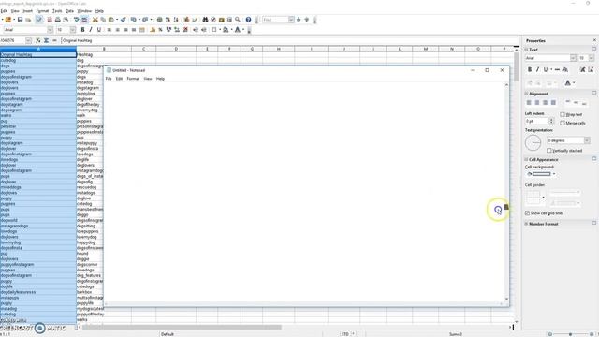The height and width of the screenshot is (337, 599).
Task: Open Notepad File menu
Action: point(109,79)
